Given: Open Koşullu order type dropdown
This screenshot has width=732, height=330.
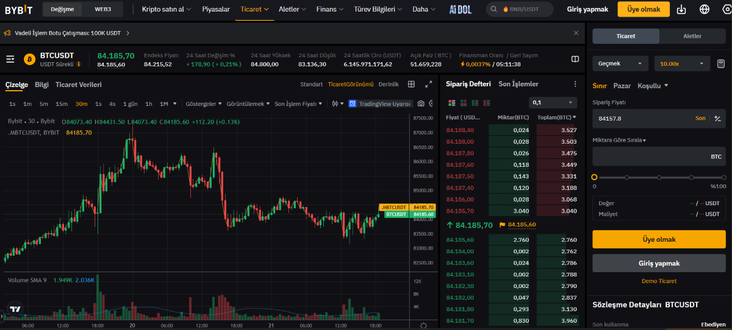Looking at the screenshot, I should [653, 86].
